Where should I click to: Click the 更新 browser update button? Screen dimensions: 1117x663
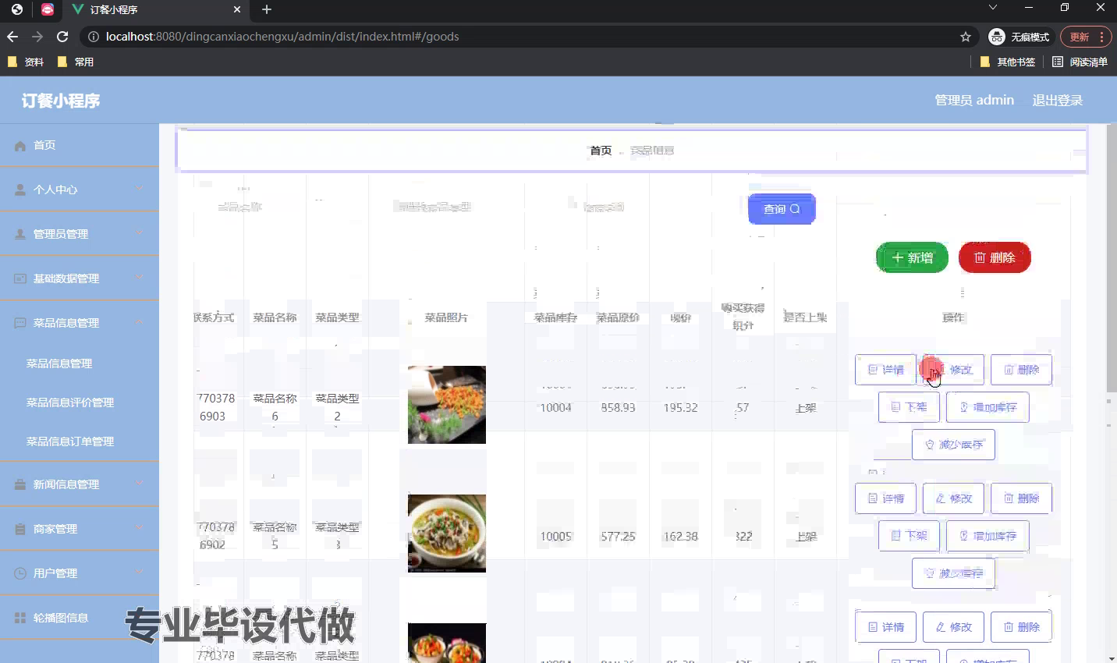coord(1085,37)
